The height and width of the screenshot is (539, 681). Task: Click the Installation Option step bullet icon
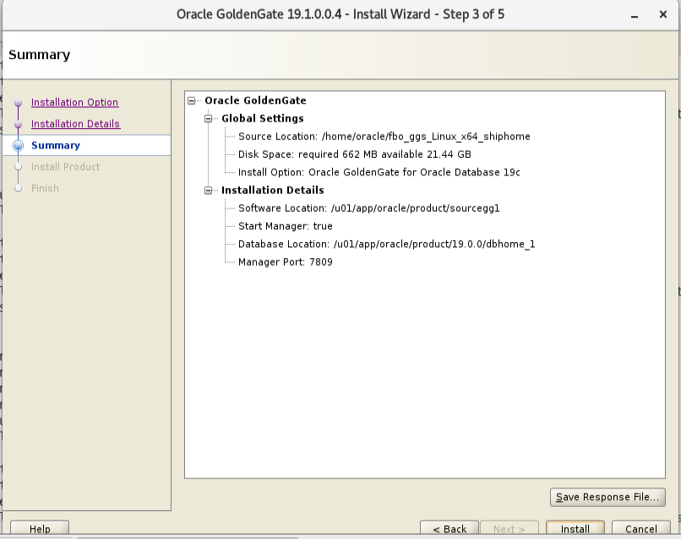(19, 103)
